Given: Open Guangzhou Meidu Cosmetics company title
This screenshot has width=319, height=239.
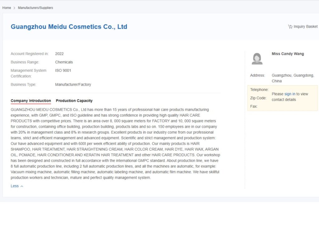Looking at the screenshot, I should click(69, 27).
